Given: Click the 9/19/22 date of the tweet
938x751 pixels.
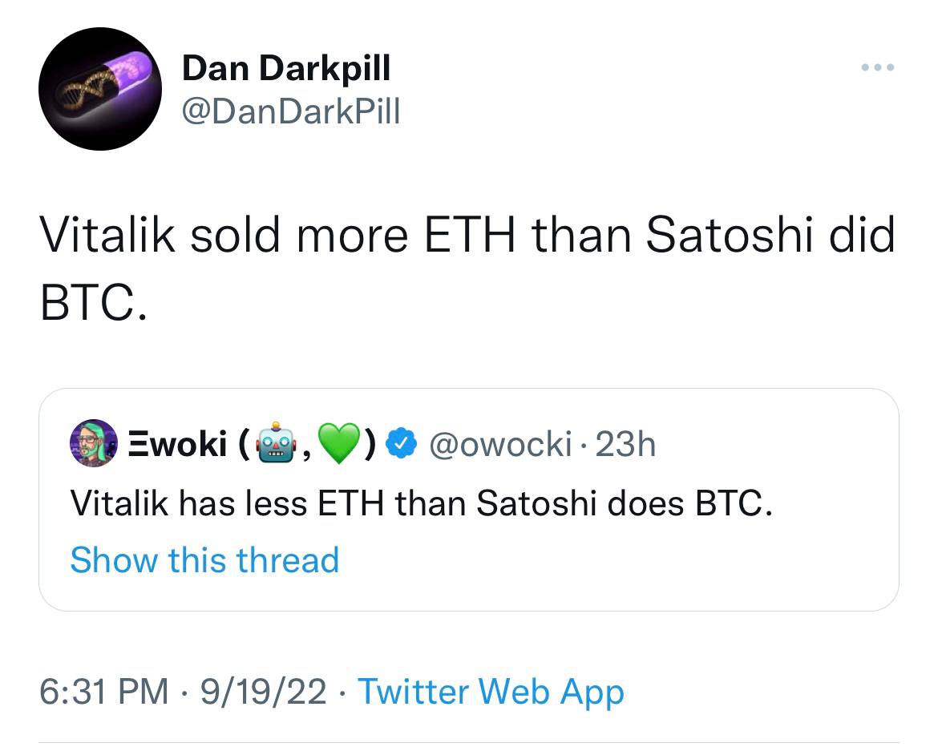Looking at the screenshot, I should point(263,691).
